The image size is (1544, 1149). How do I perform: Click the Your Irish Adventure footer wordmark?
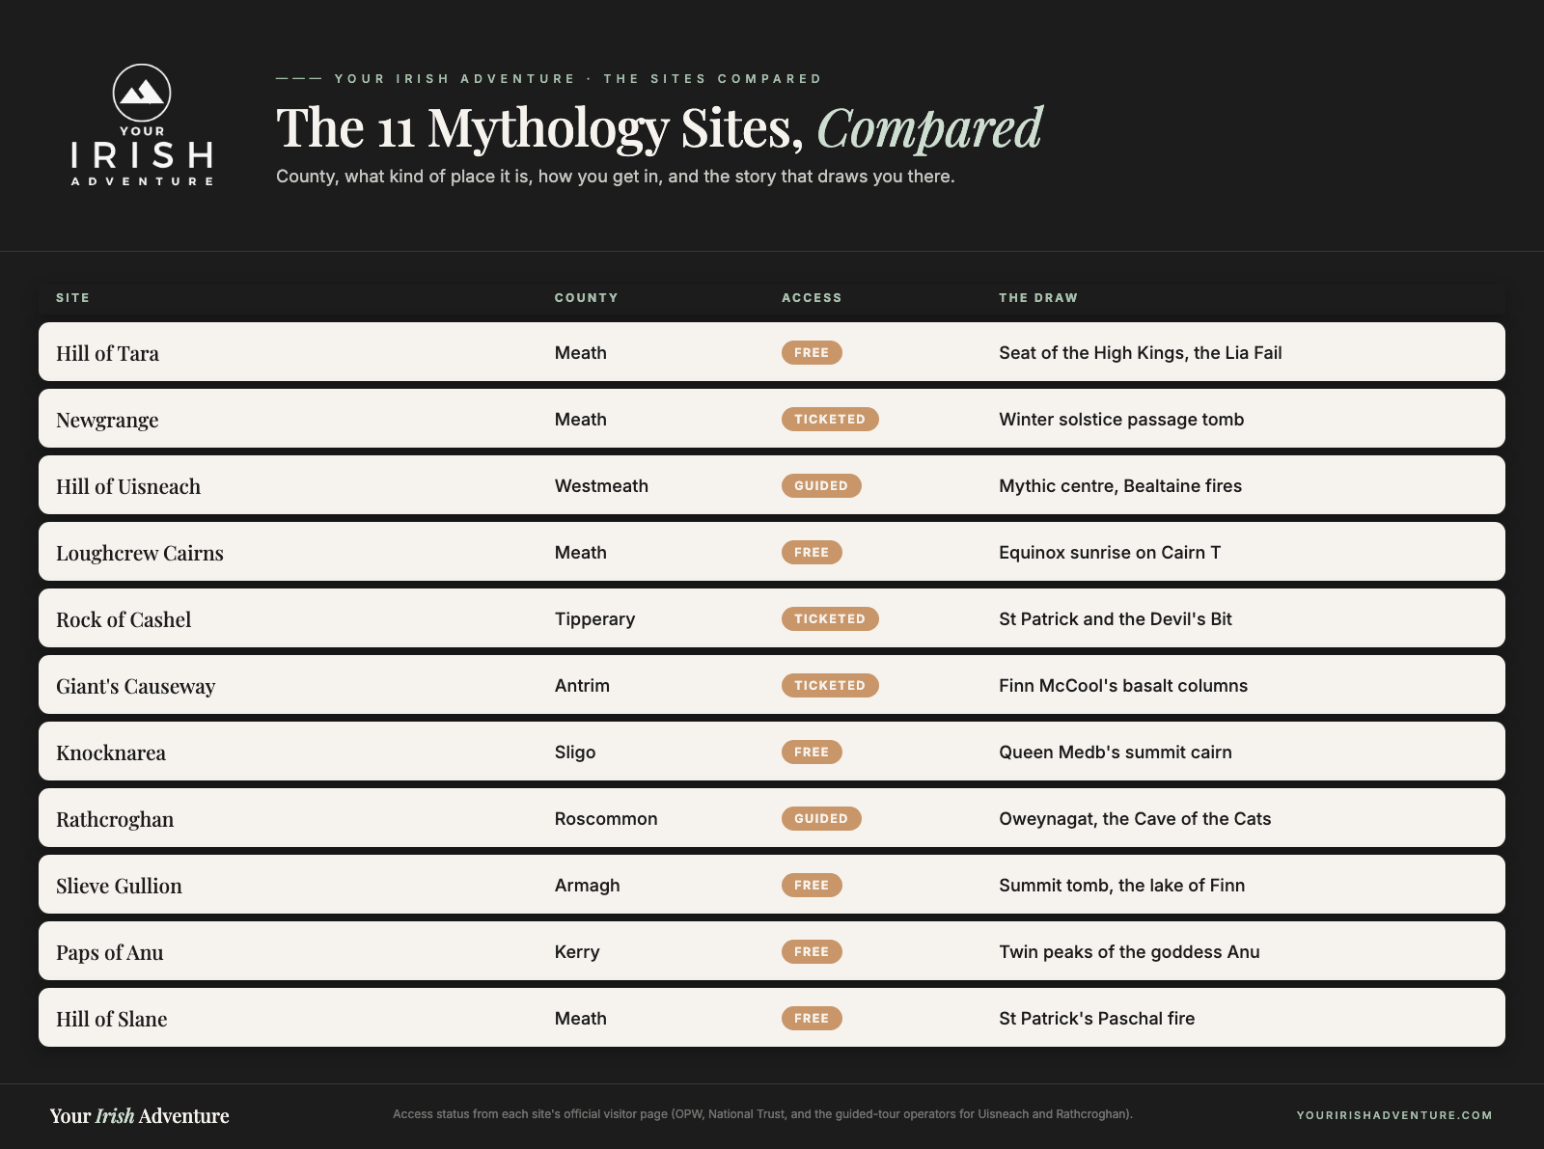click(x=140, y=1115)
